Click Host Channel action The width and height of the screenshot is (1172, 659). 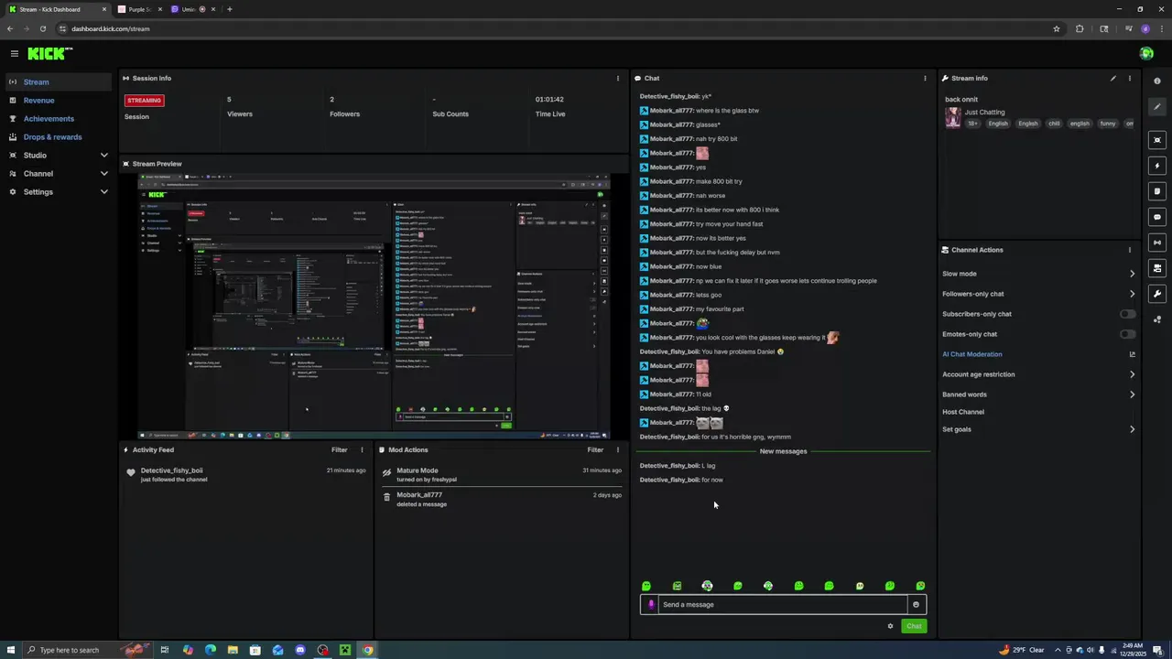pyautogui.click(x=963, y=412)
